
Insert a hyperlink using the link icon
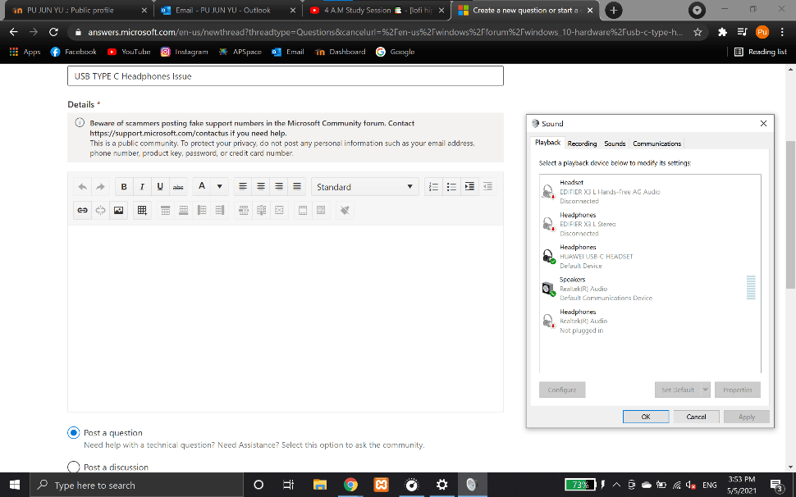(x=82, y=210)
